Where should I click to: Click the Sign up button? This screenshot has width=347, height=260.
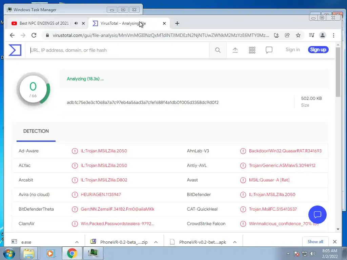tap(318, 49)
